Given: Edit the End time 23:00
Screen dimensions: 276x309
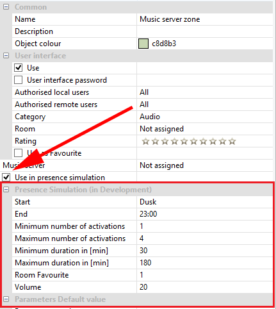Looking at the screenshot, I should (x=204, y=214).
